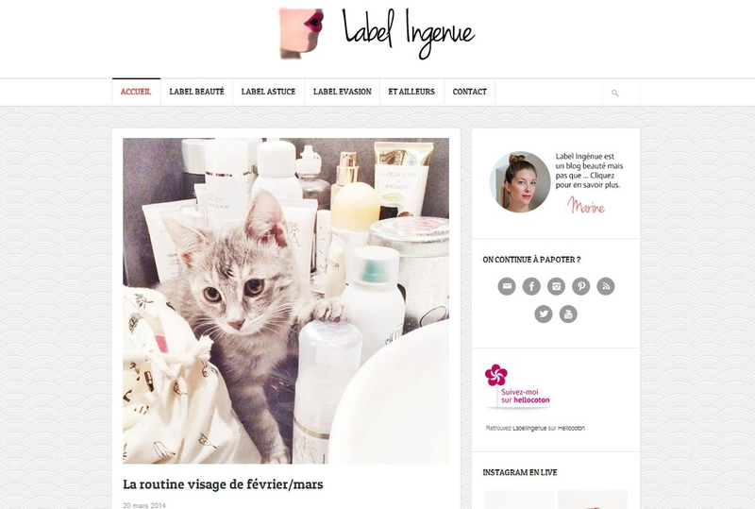Open the Label Beauté menu

coord(196,92)
